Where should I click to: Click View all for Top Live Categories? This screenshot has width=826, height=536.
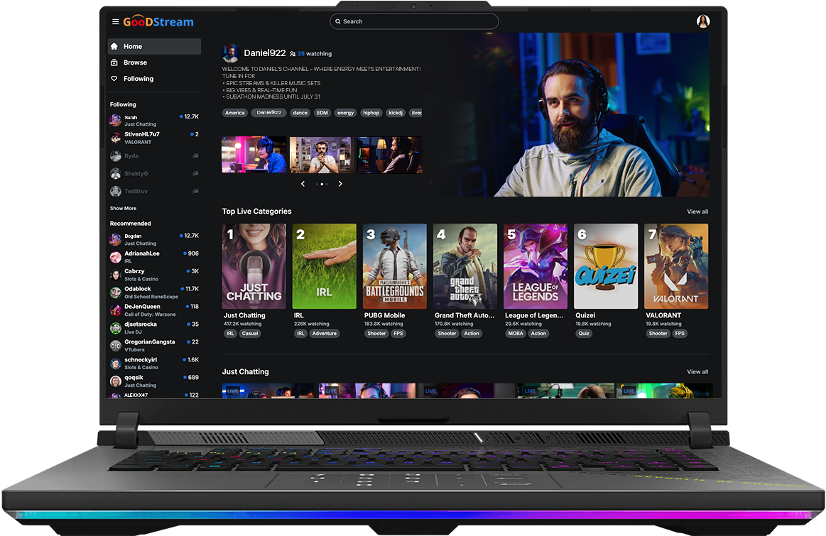[x=697, y=212]
